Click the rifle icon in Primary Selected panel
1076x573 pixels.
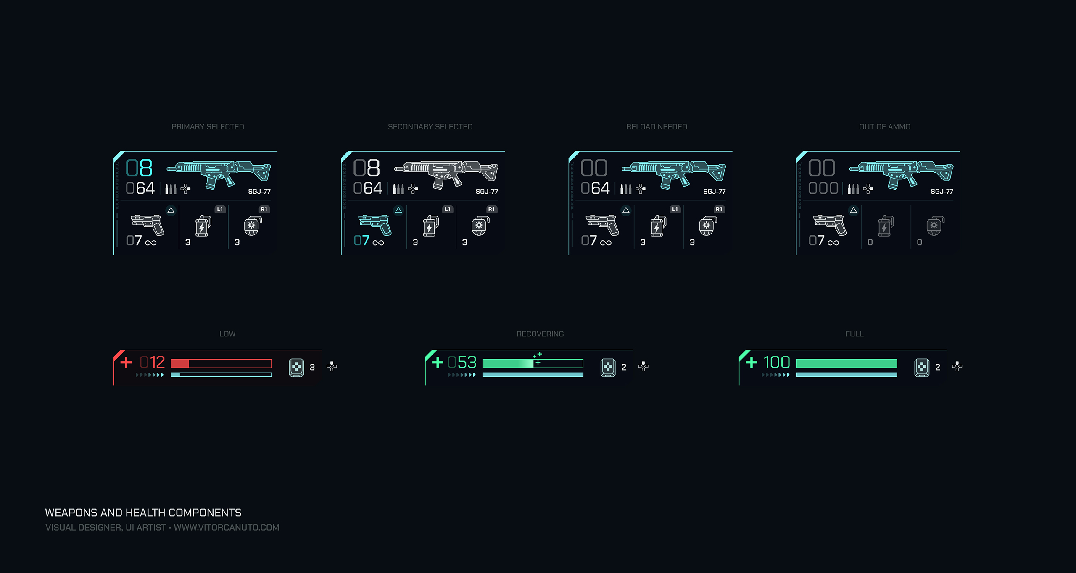(219, 174)
